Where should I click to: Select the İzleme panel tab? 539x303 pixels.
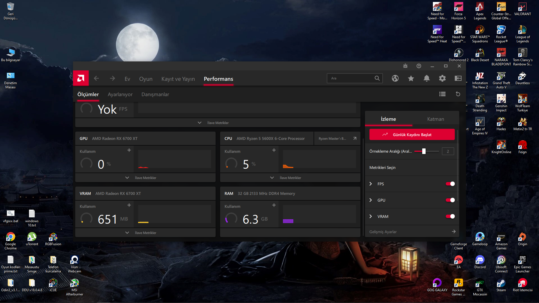pos(389,119)
